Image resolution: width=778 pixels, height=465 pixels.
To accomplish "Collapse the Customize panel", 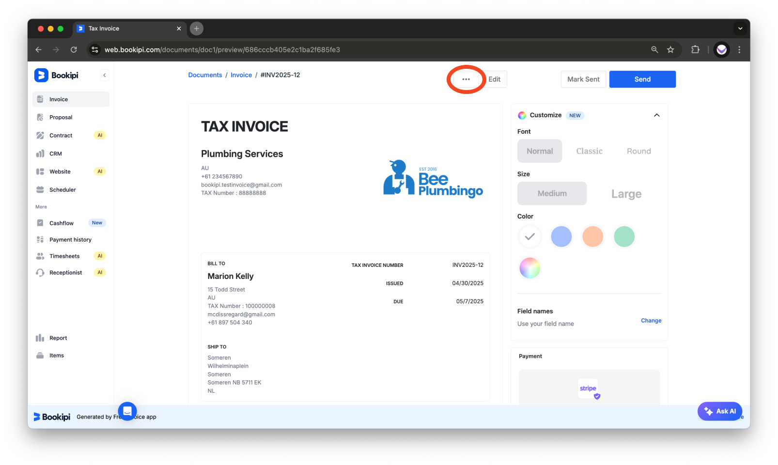I will 656,115.
